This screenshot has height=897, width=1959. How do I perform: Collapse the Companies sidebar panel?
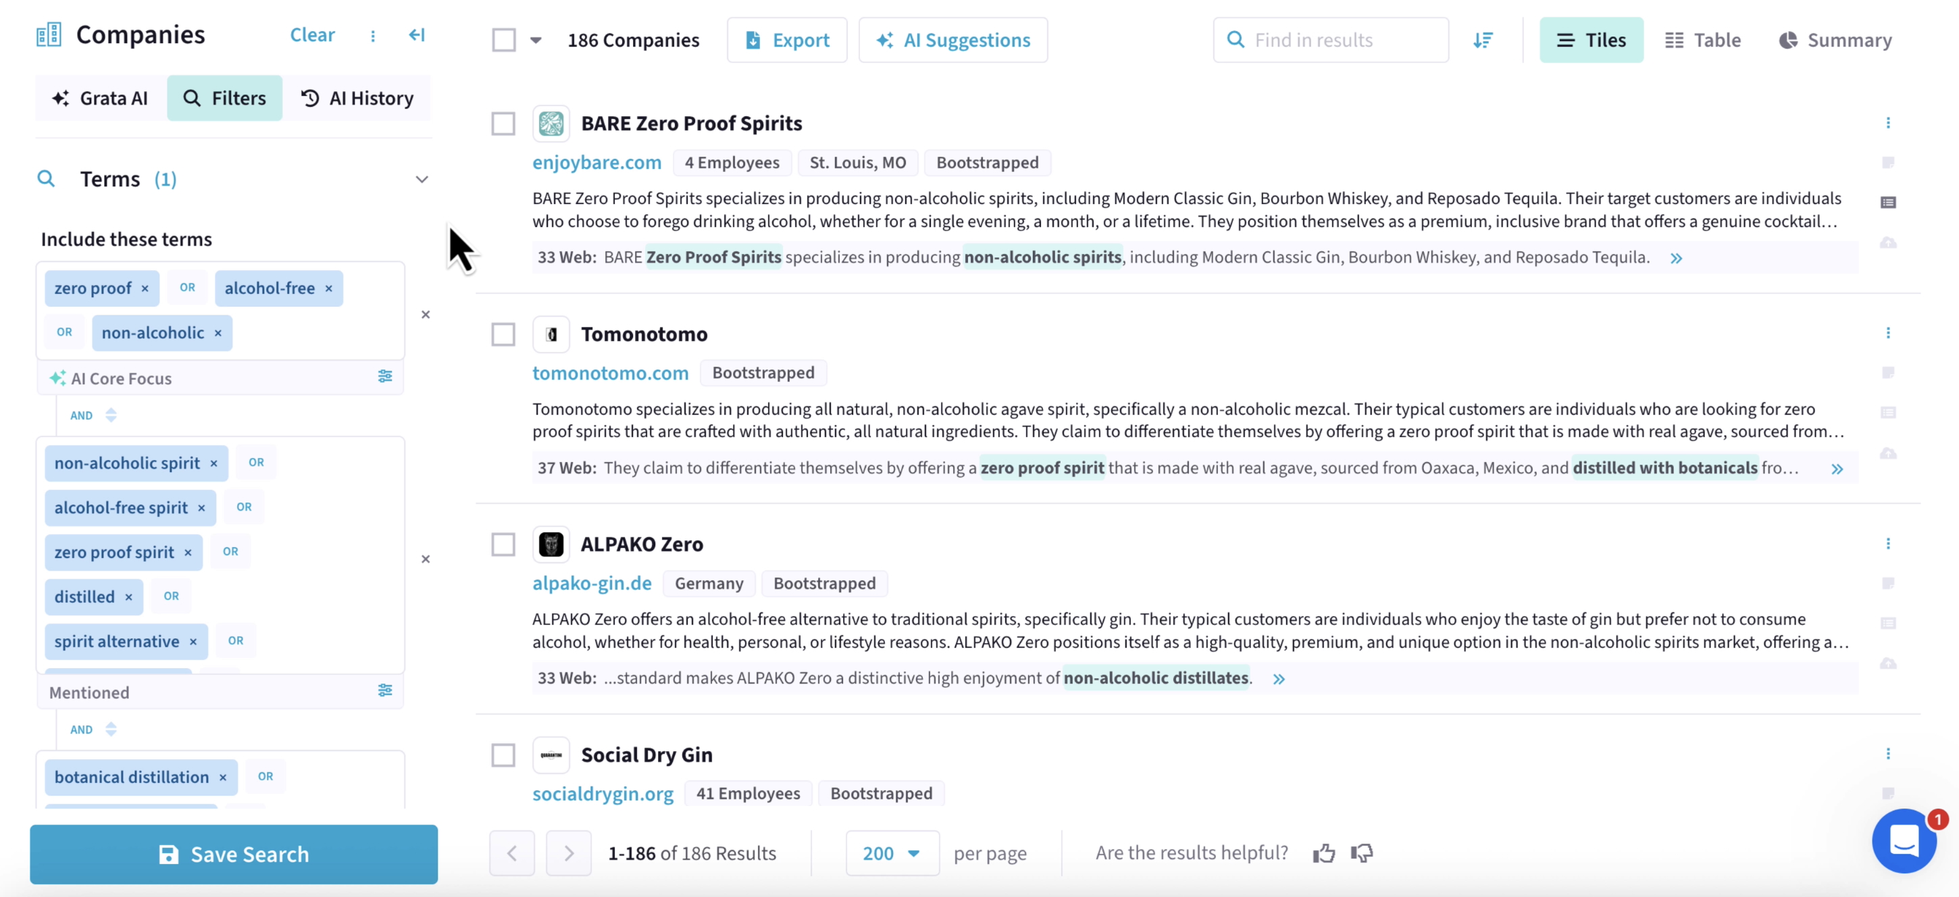(x=417, y=35)
